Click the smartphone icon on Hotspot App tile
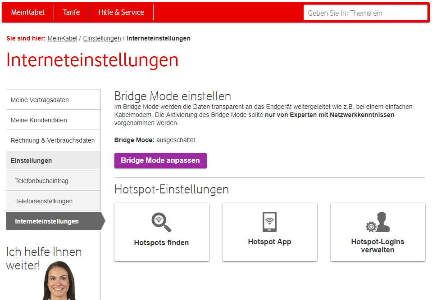432x300 pixels. coord(269,221)
